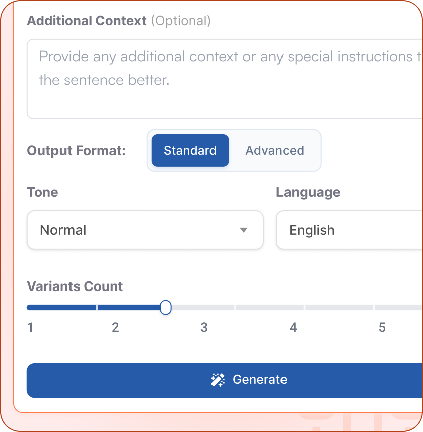This screenshot has height=432, width=423.
Task: Set variants count to 1
Action: pos(30,307)
